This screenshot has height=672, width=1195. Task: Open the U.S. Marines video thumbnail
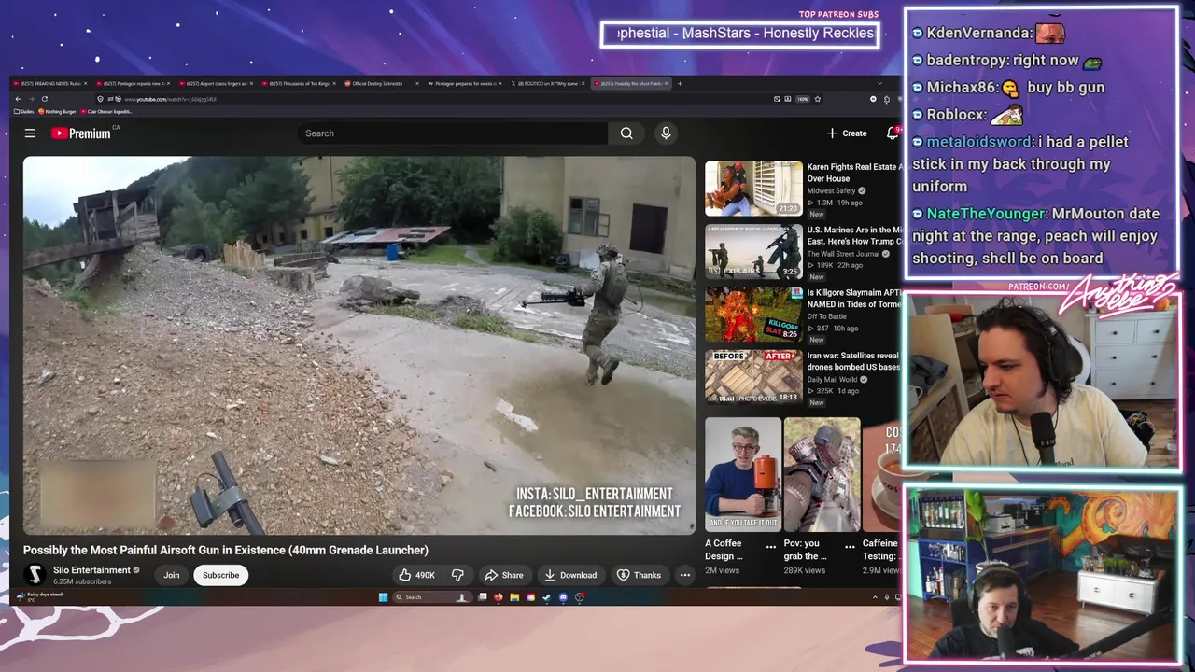[753, 252]
